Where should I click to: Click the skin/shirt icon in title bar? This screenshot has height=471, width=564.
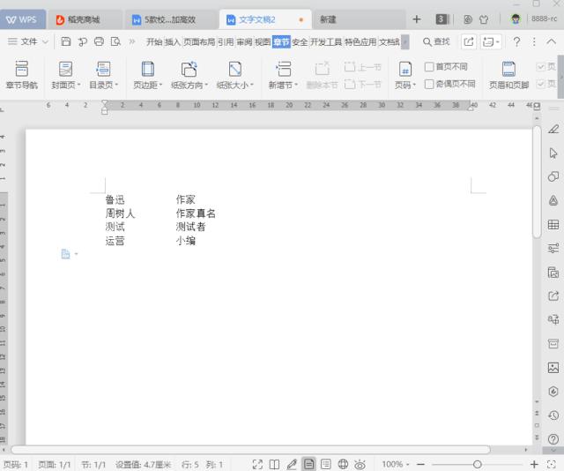484,19
